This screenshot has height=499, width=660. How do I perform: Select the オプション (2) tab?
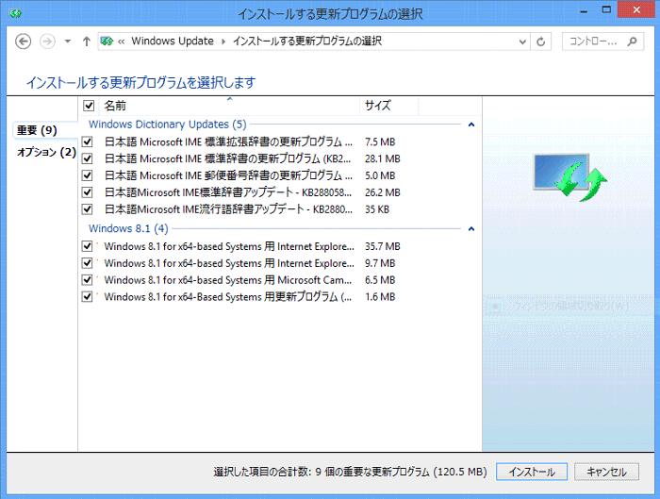pyautogui.click(x=46, y=152)
